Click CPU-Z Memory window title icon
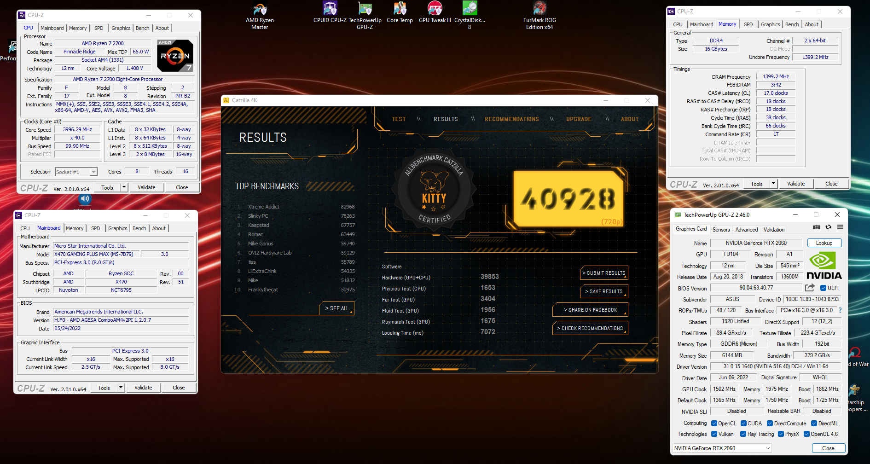This screenshot has height=464, width=870. (x=671, y=12)
